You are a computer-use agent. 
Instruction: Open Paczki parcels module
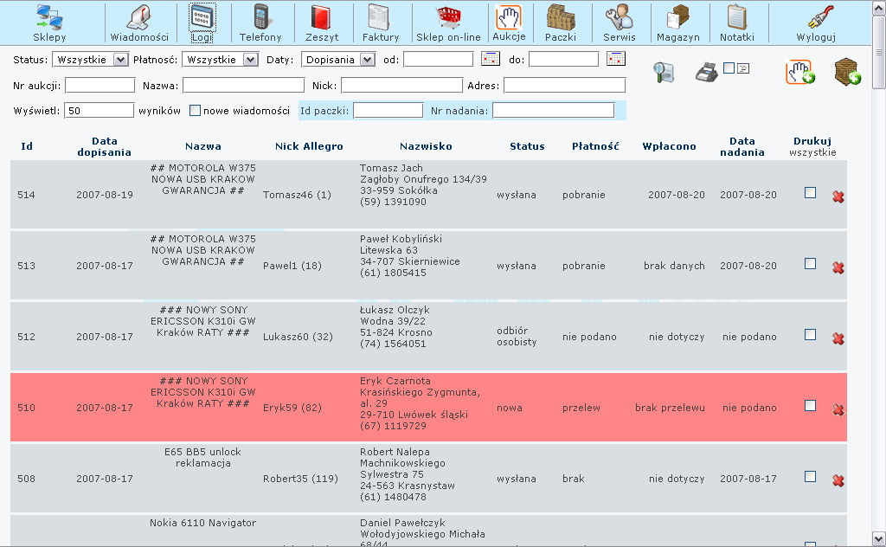(x=560, y=23)
